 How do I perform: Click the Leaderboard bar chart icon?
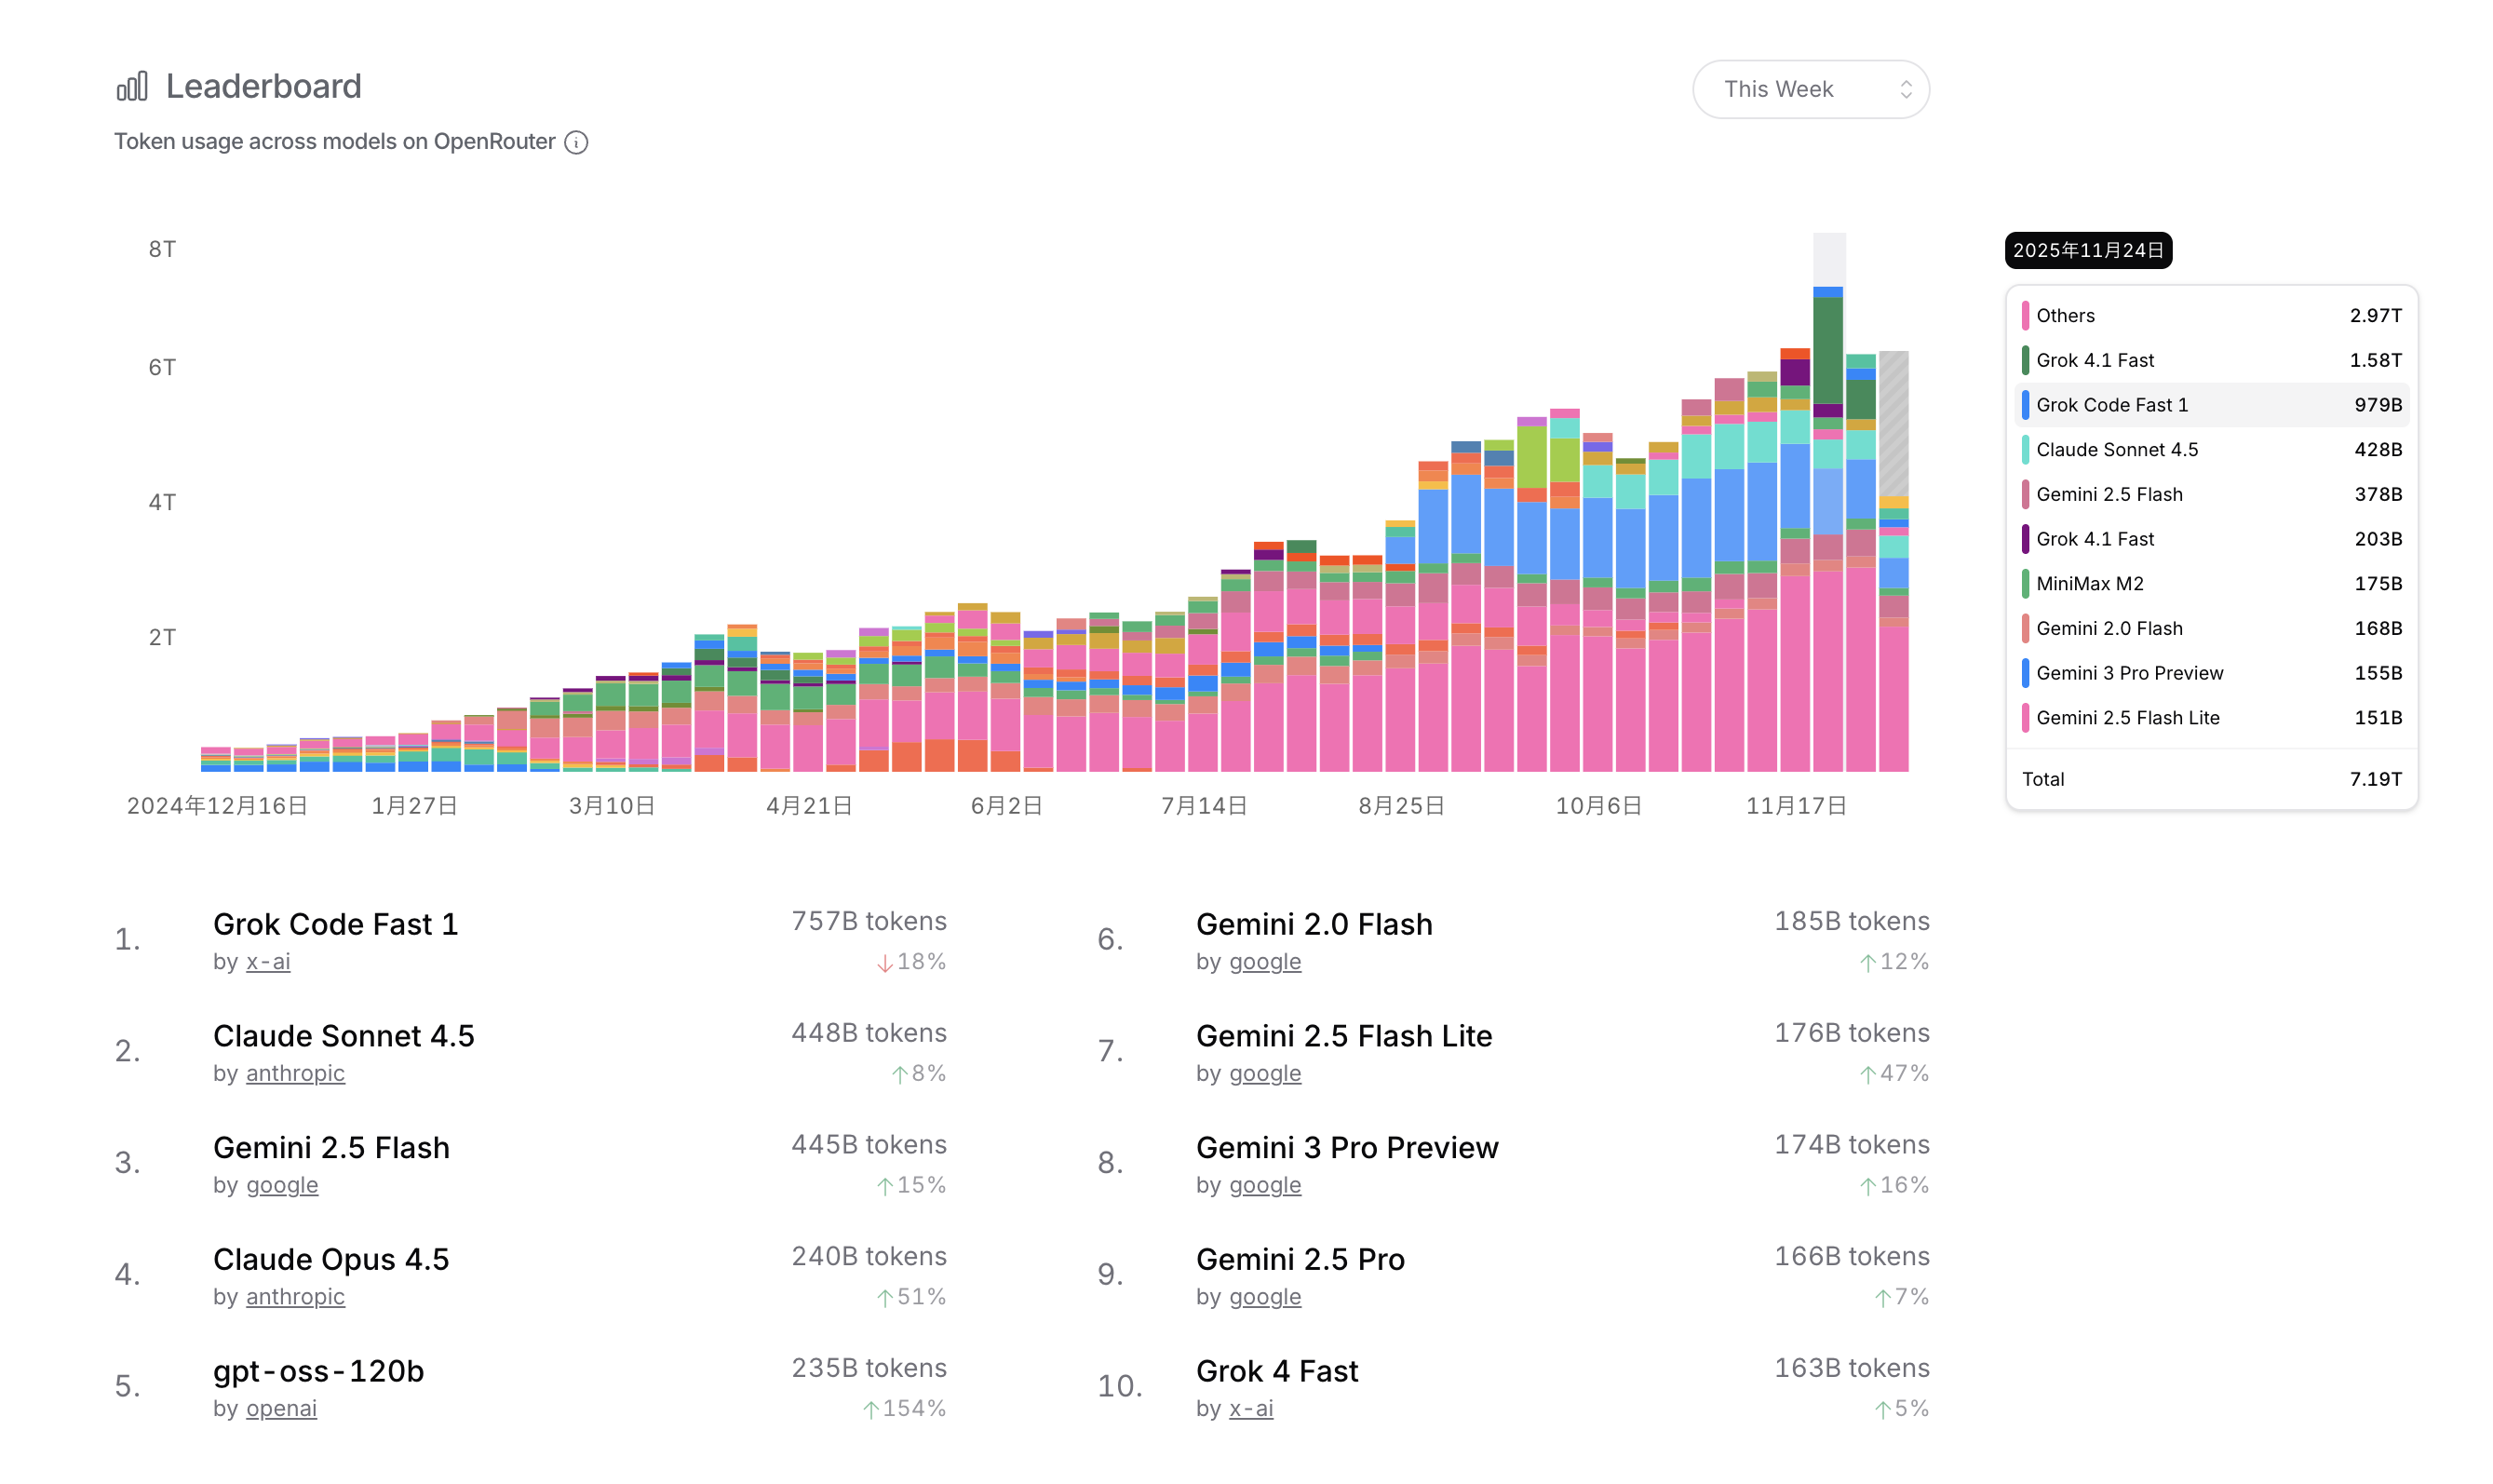point(131,86)
